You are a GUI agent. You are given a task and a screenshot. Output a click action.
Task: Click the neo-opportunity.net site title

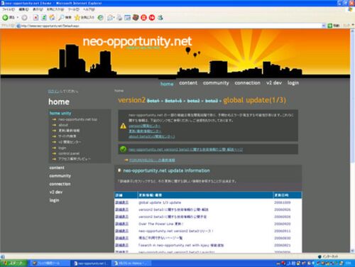[x=137, y=41]
